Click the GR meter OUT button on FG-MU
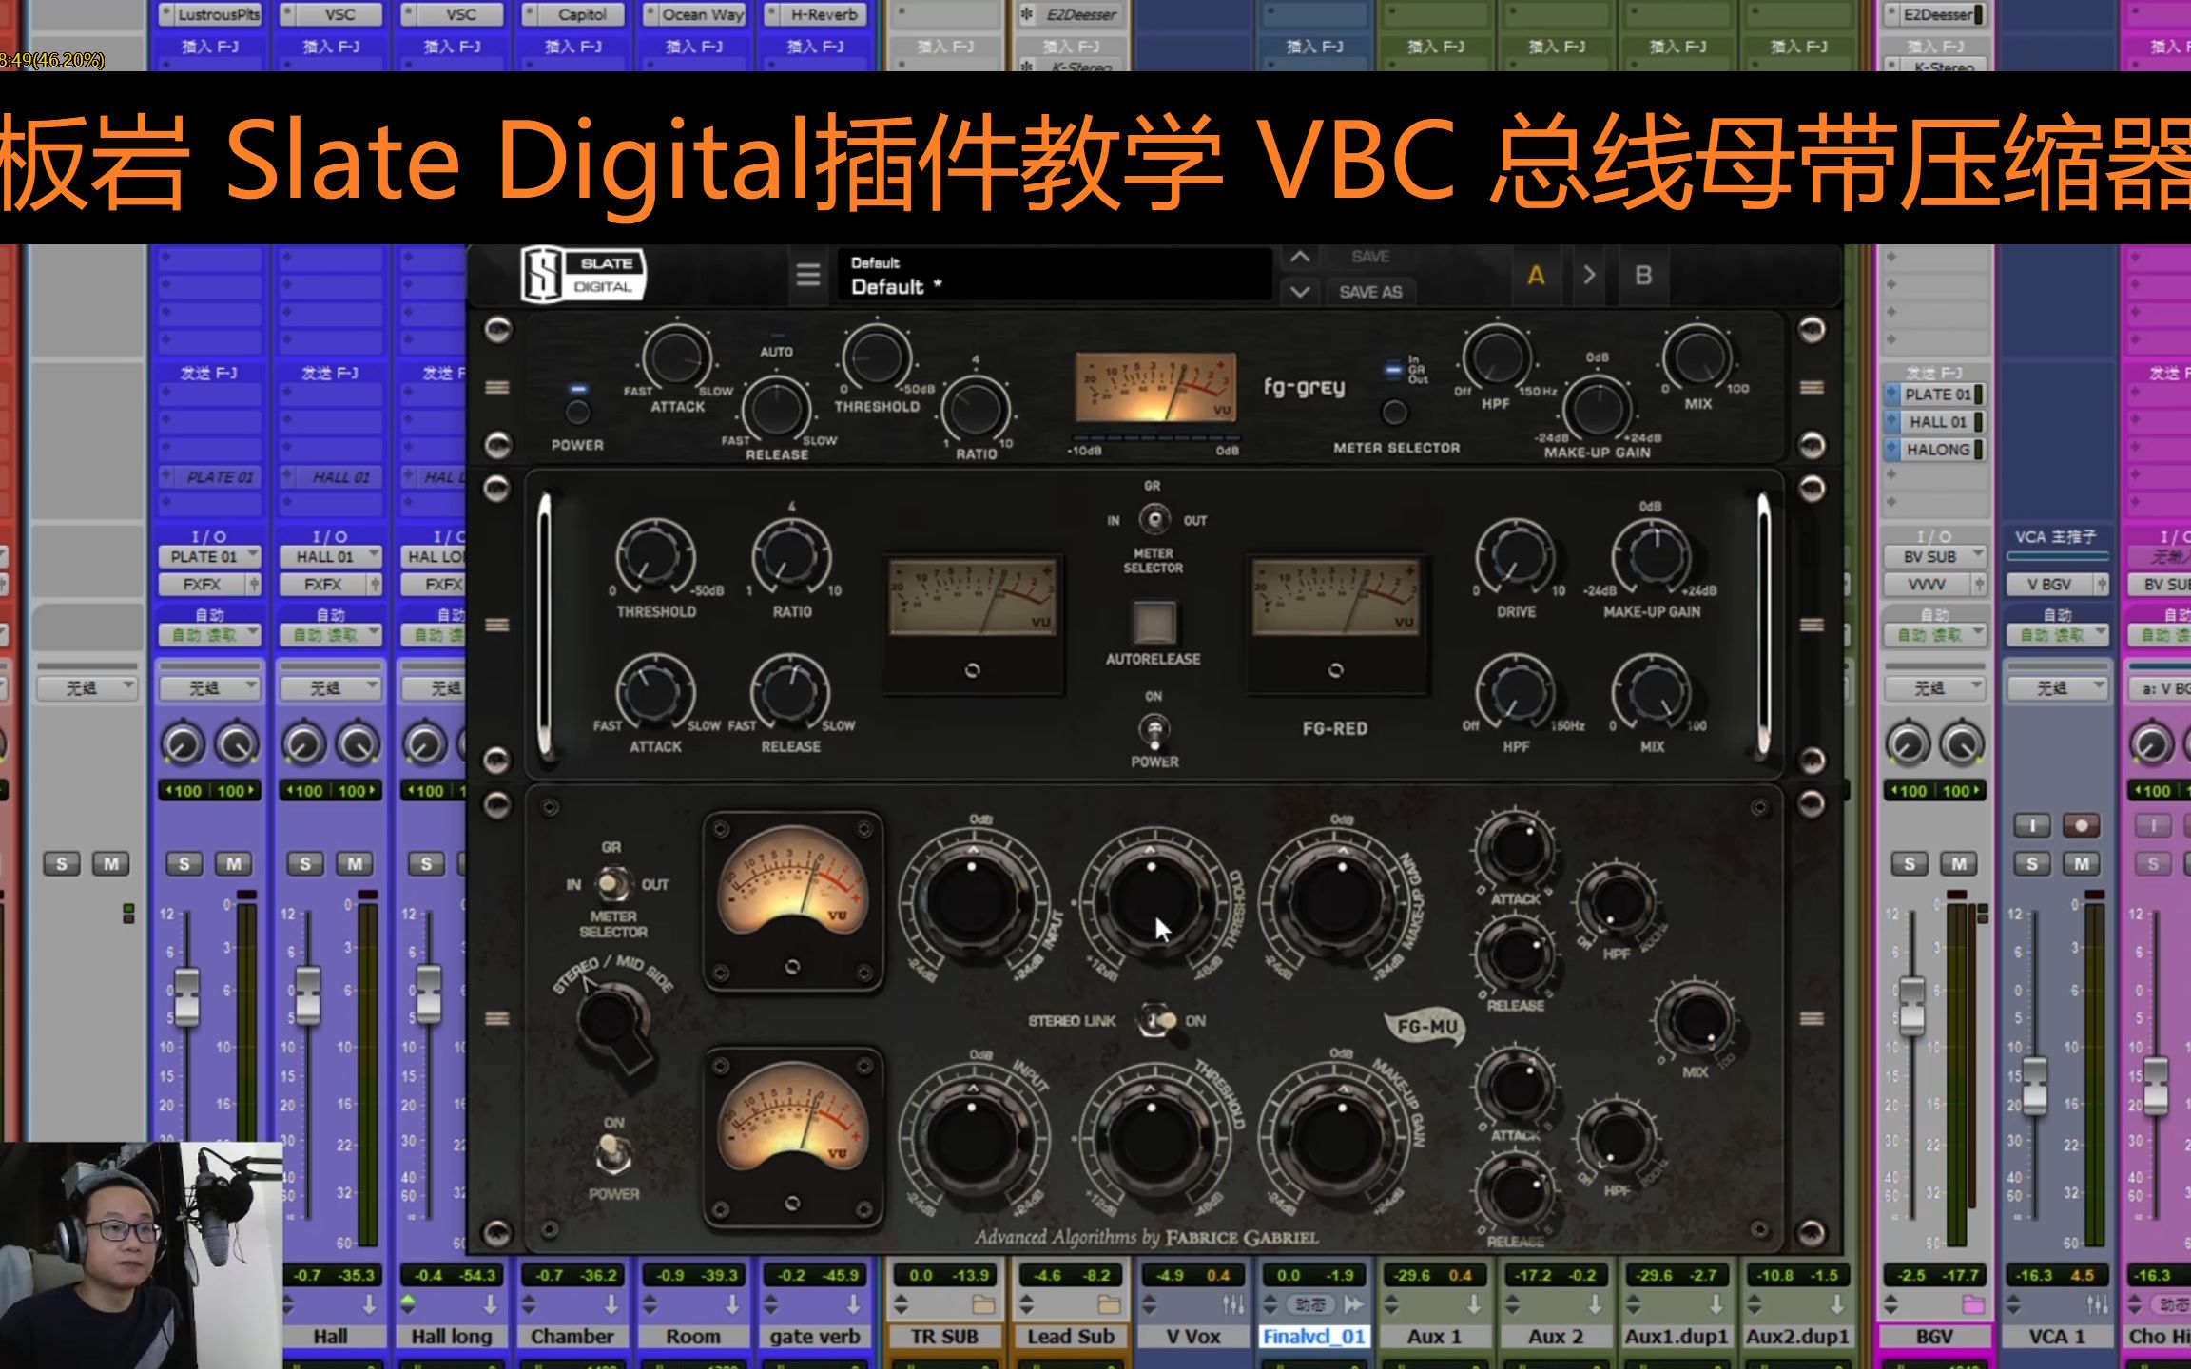2191x1369 pixels. point(644,883)
